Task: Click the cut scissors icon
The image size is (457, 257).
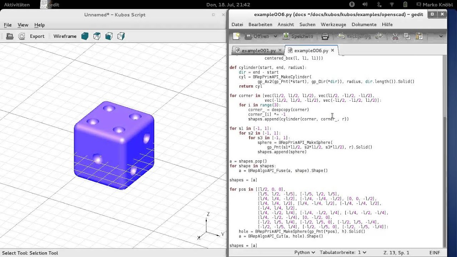Action: point(395,36)
